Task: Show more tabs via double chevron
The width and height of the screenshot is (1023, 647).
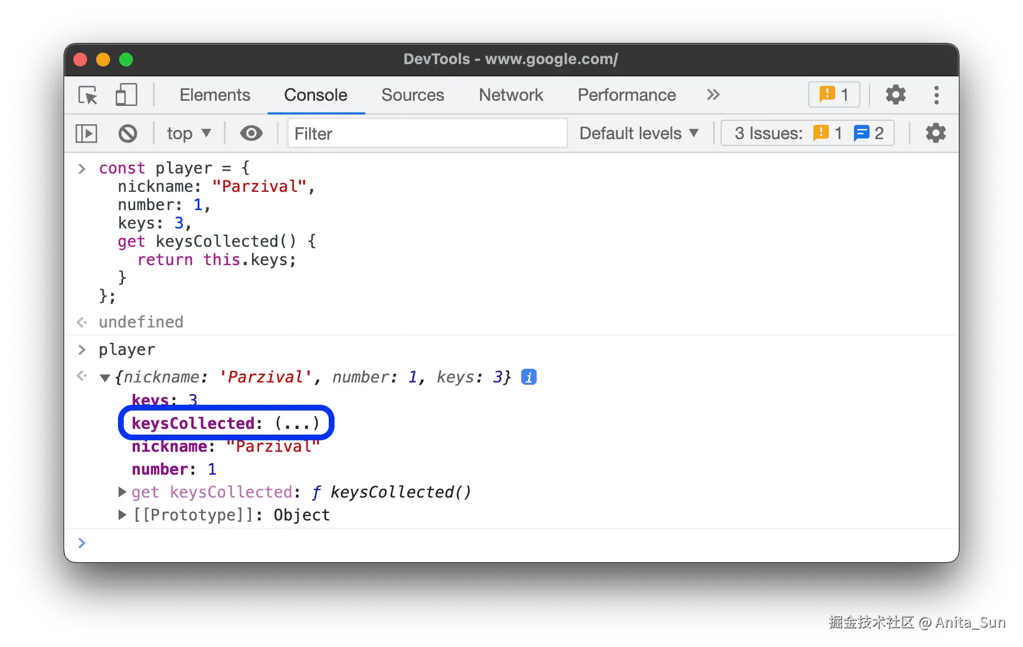Action: (713, 95)
